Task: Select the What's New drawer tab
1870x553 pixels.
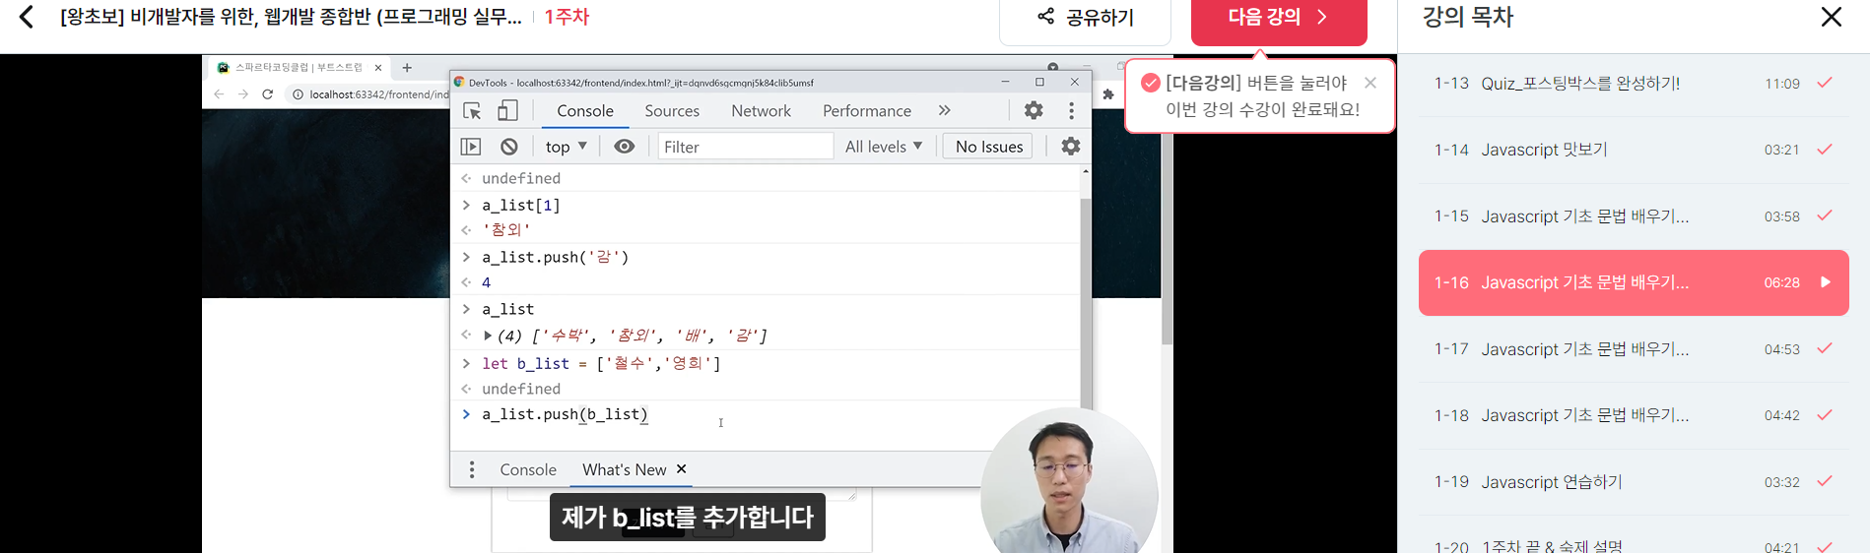Action: tap(624, 469)
